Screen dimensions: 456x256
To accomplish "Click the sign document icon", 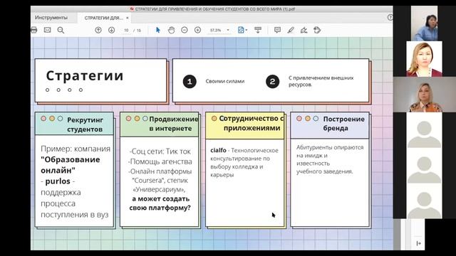I will (x=304, y=30).
